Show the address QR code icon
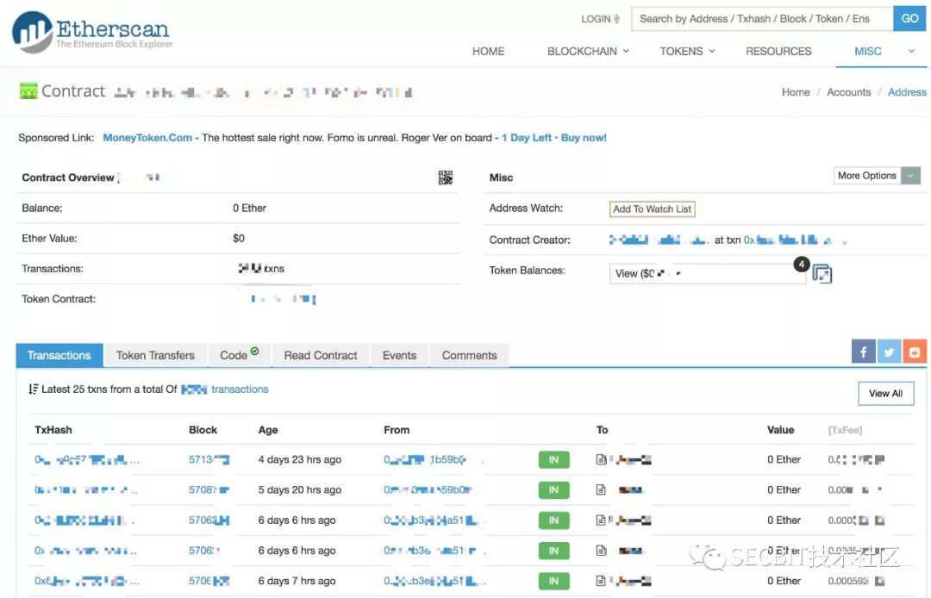Image resolution: width=931 pixels, height=598 pixels. click(x=446, y=178)
